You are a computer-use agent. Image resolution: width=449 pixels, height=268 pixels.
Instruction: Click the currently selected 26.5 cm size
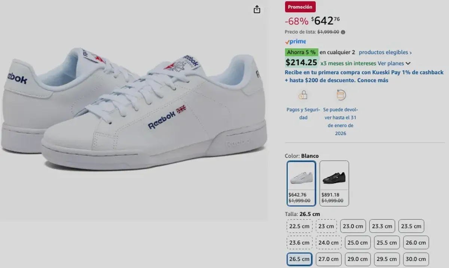[299, 259]
